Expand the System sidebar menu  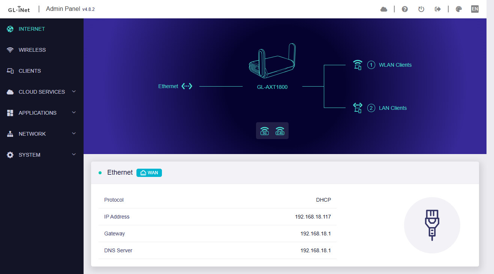point(42,155)
